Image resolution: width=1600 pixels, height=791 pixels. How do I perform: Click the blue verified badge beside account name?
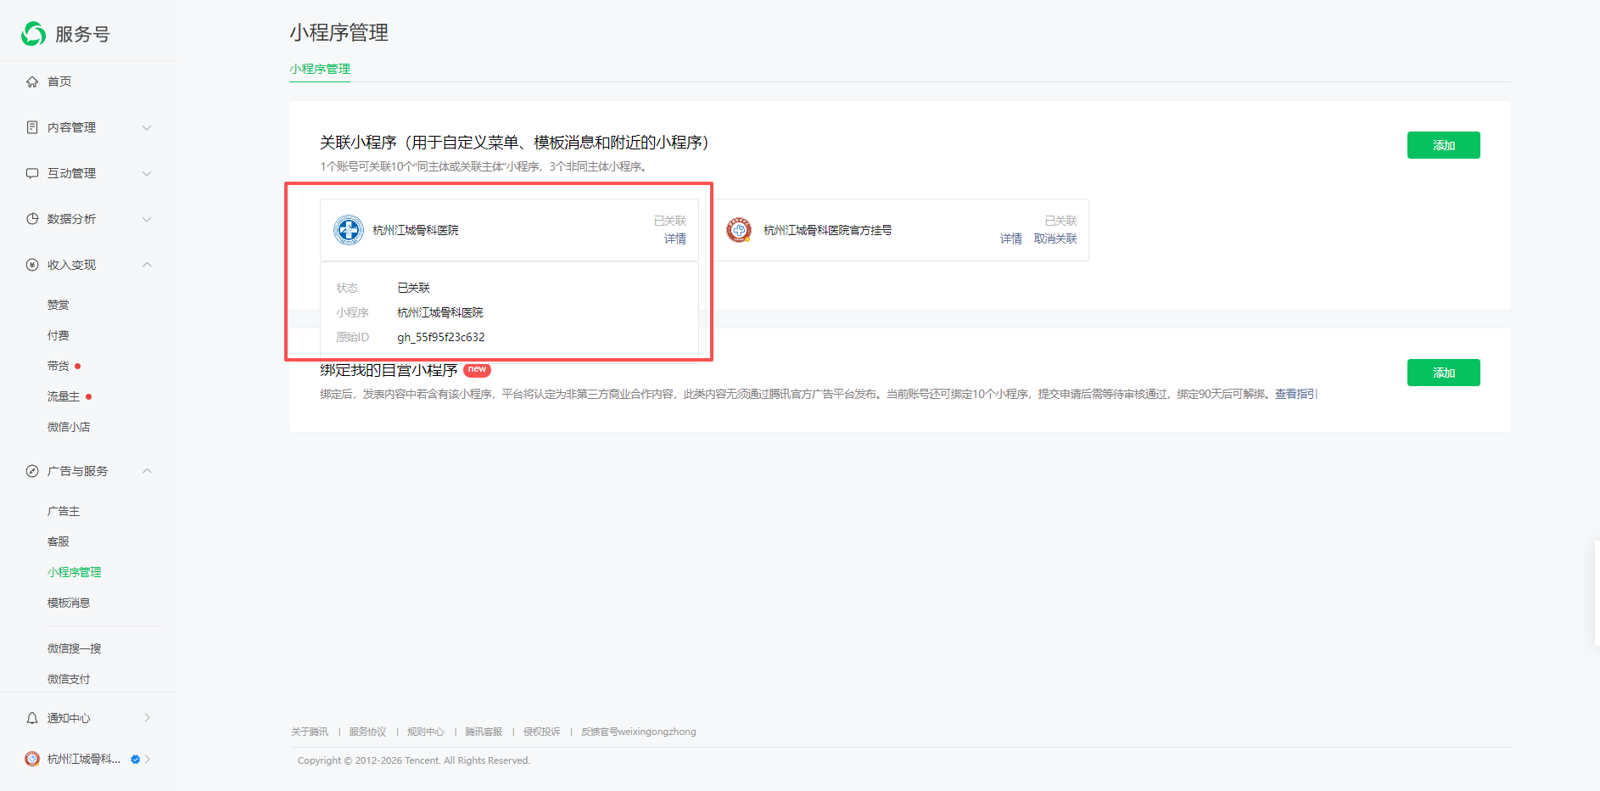135,760
